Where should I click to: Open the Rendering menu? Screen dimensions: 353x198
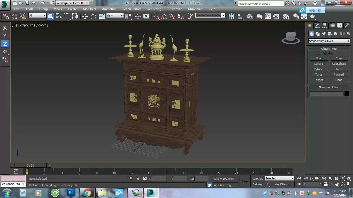click(154, 9)
